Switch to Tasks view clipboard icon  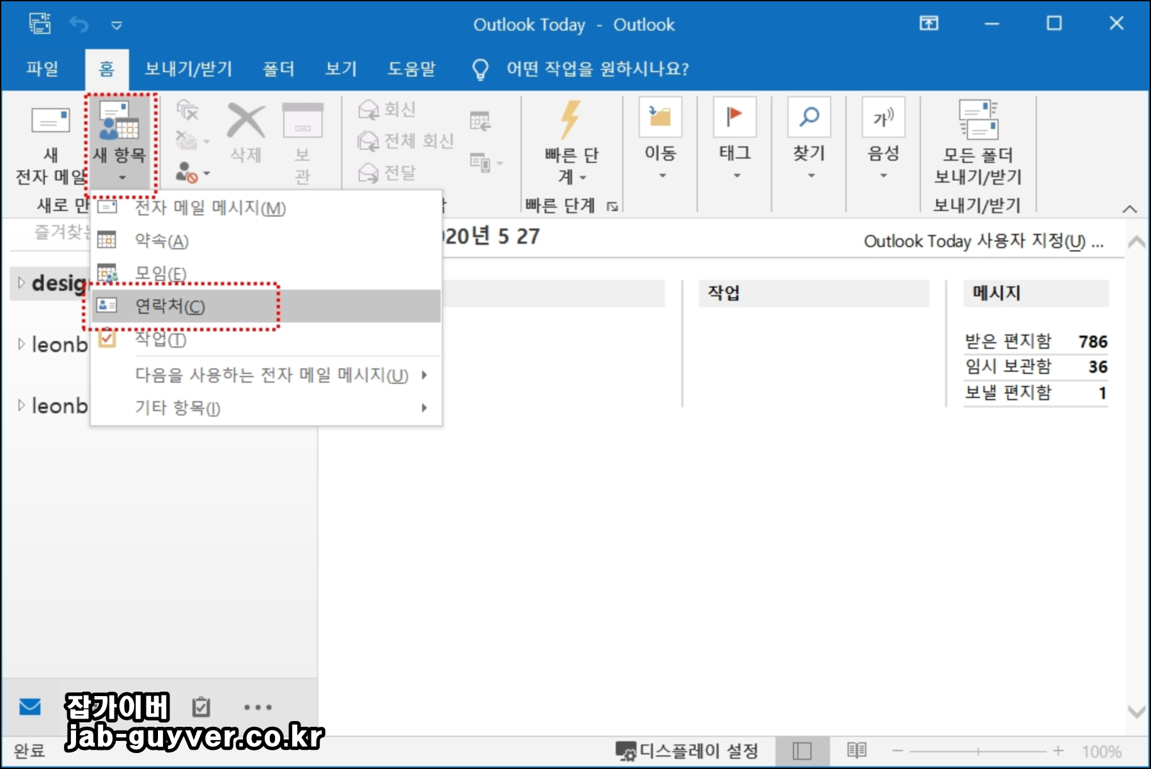coord(201,707)
